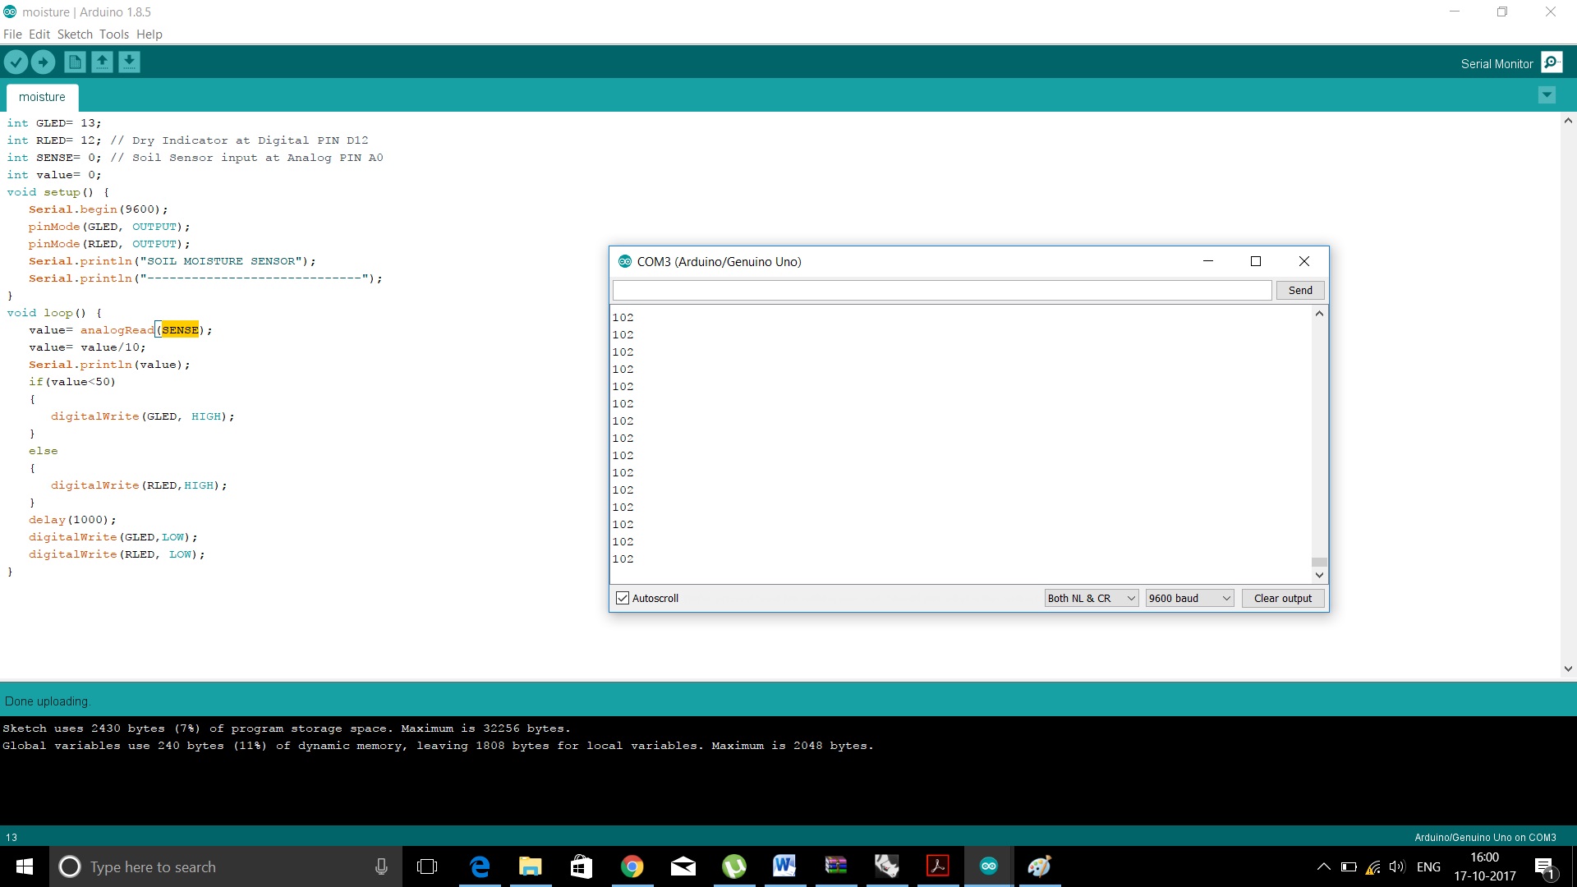The width and height of the screenshot is (1577, 887).
Task: Click the highlighted SENSE word in code
Action: (x=180, y=330)
